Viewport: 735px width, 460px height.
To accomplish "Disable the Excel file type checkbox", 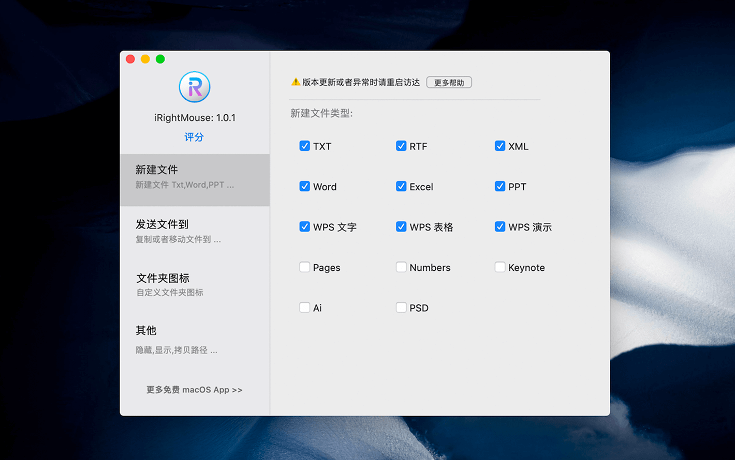I will (401, 186).
